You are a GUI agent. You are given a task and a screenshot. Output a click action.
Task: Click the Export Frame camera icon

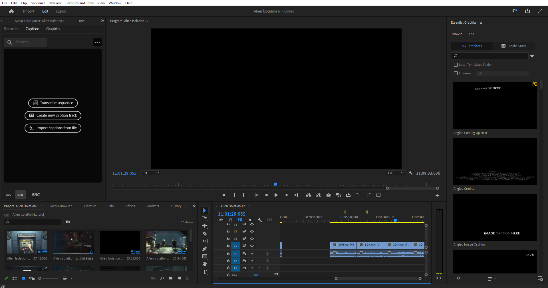[328, 195]
